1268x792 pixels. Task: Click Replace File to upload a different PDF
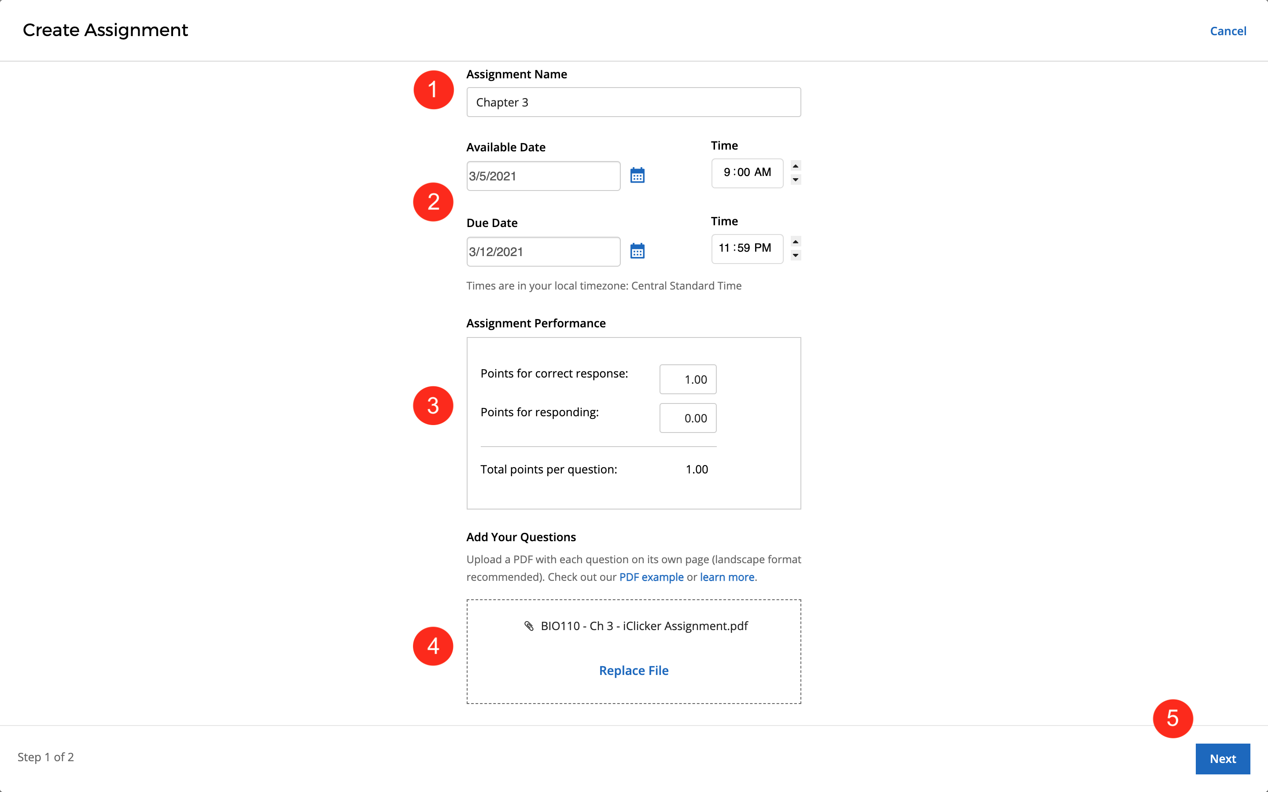[x=634, y=670]
